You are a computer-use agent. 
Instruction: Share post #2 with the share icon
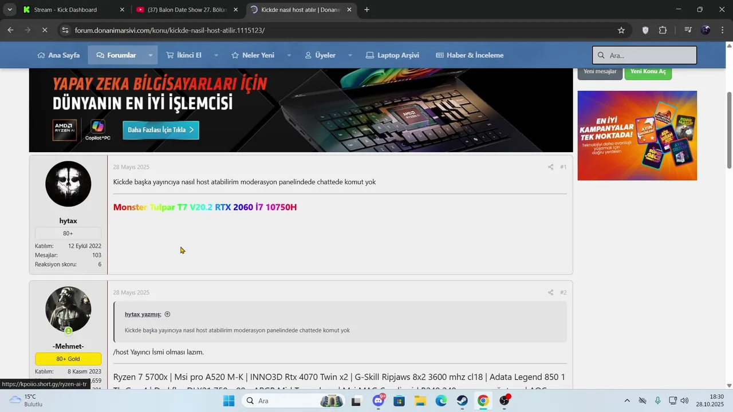550,292
